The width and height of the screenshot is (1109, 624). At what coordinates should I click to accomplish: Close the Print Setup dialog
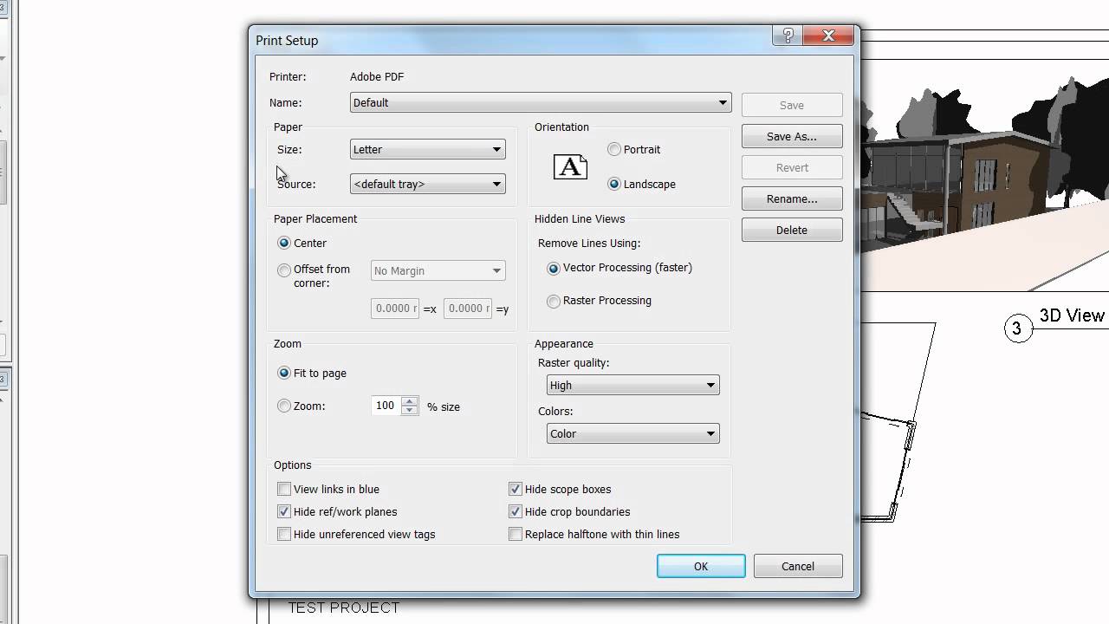829,36
